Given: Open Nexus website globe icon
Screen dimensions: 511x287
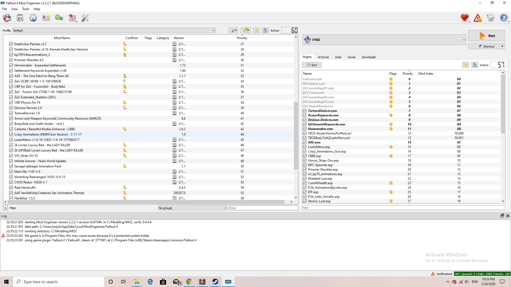Looking at the screenshot, I should 33,18.
